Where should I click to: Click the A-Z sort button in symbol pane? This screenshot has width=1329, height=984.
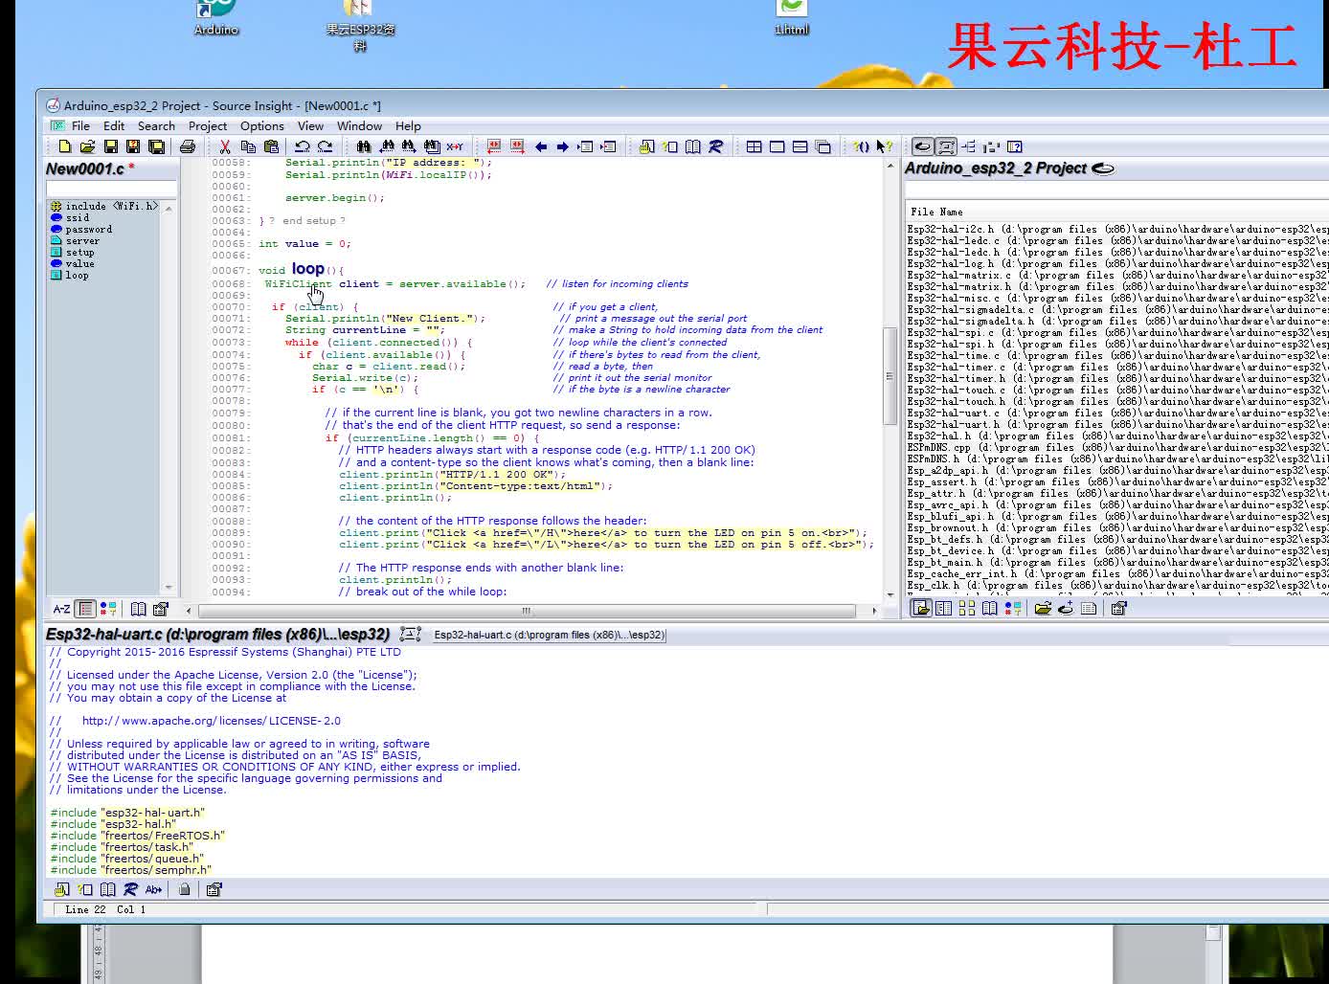point(61,608)
